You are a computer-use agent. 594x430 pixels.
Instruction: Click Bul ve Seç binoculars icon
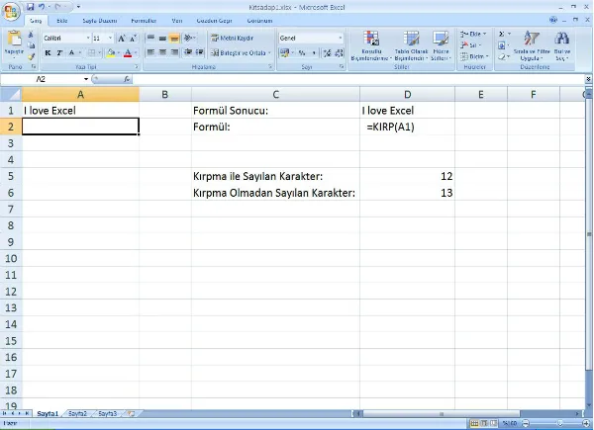562,45
